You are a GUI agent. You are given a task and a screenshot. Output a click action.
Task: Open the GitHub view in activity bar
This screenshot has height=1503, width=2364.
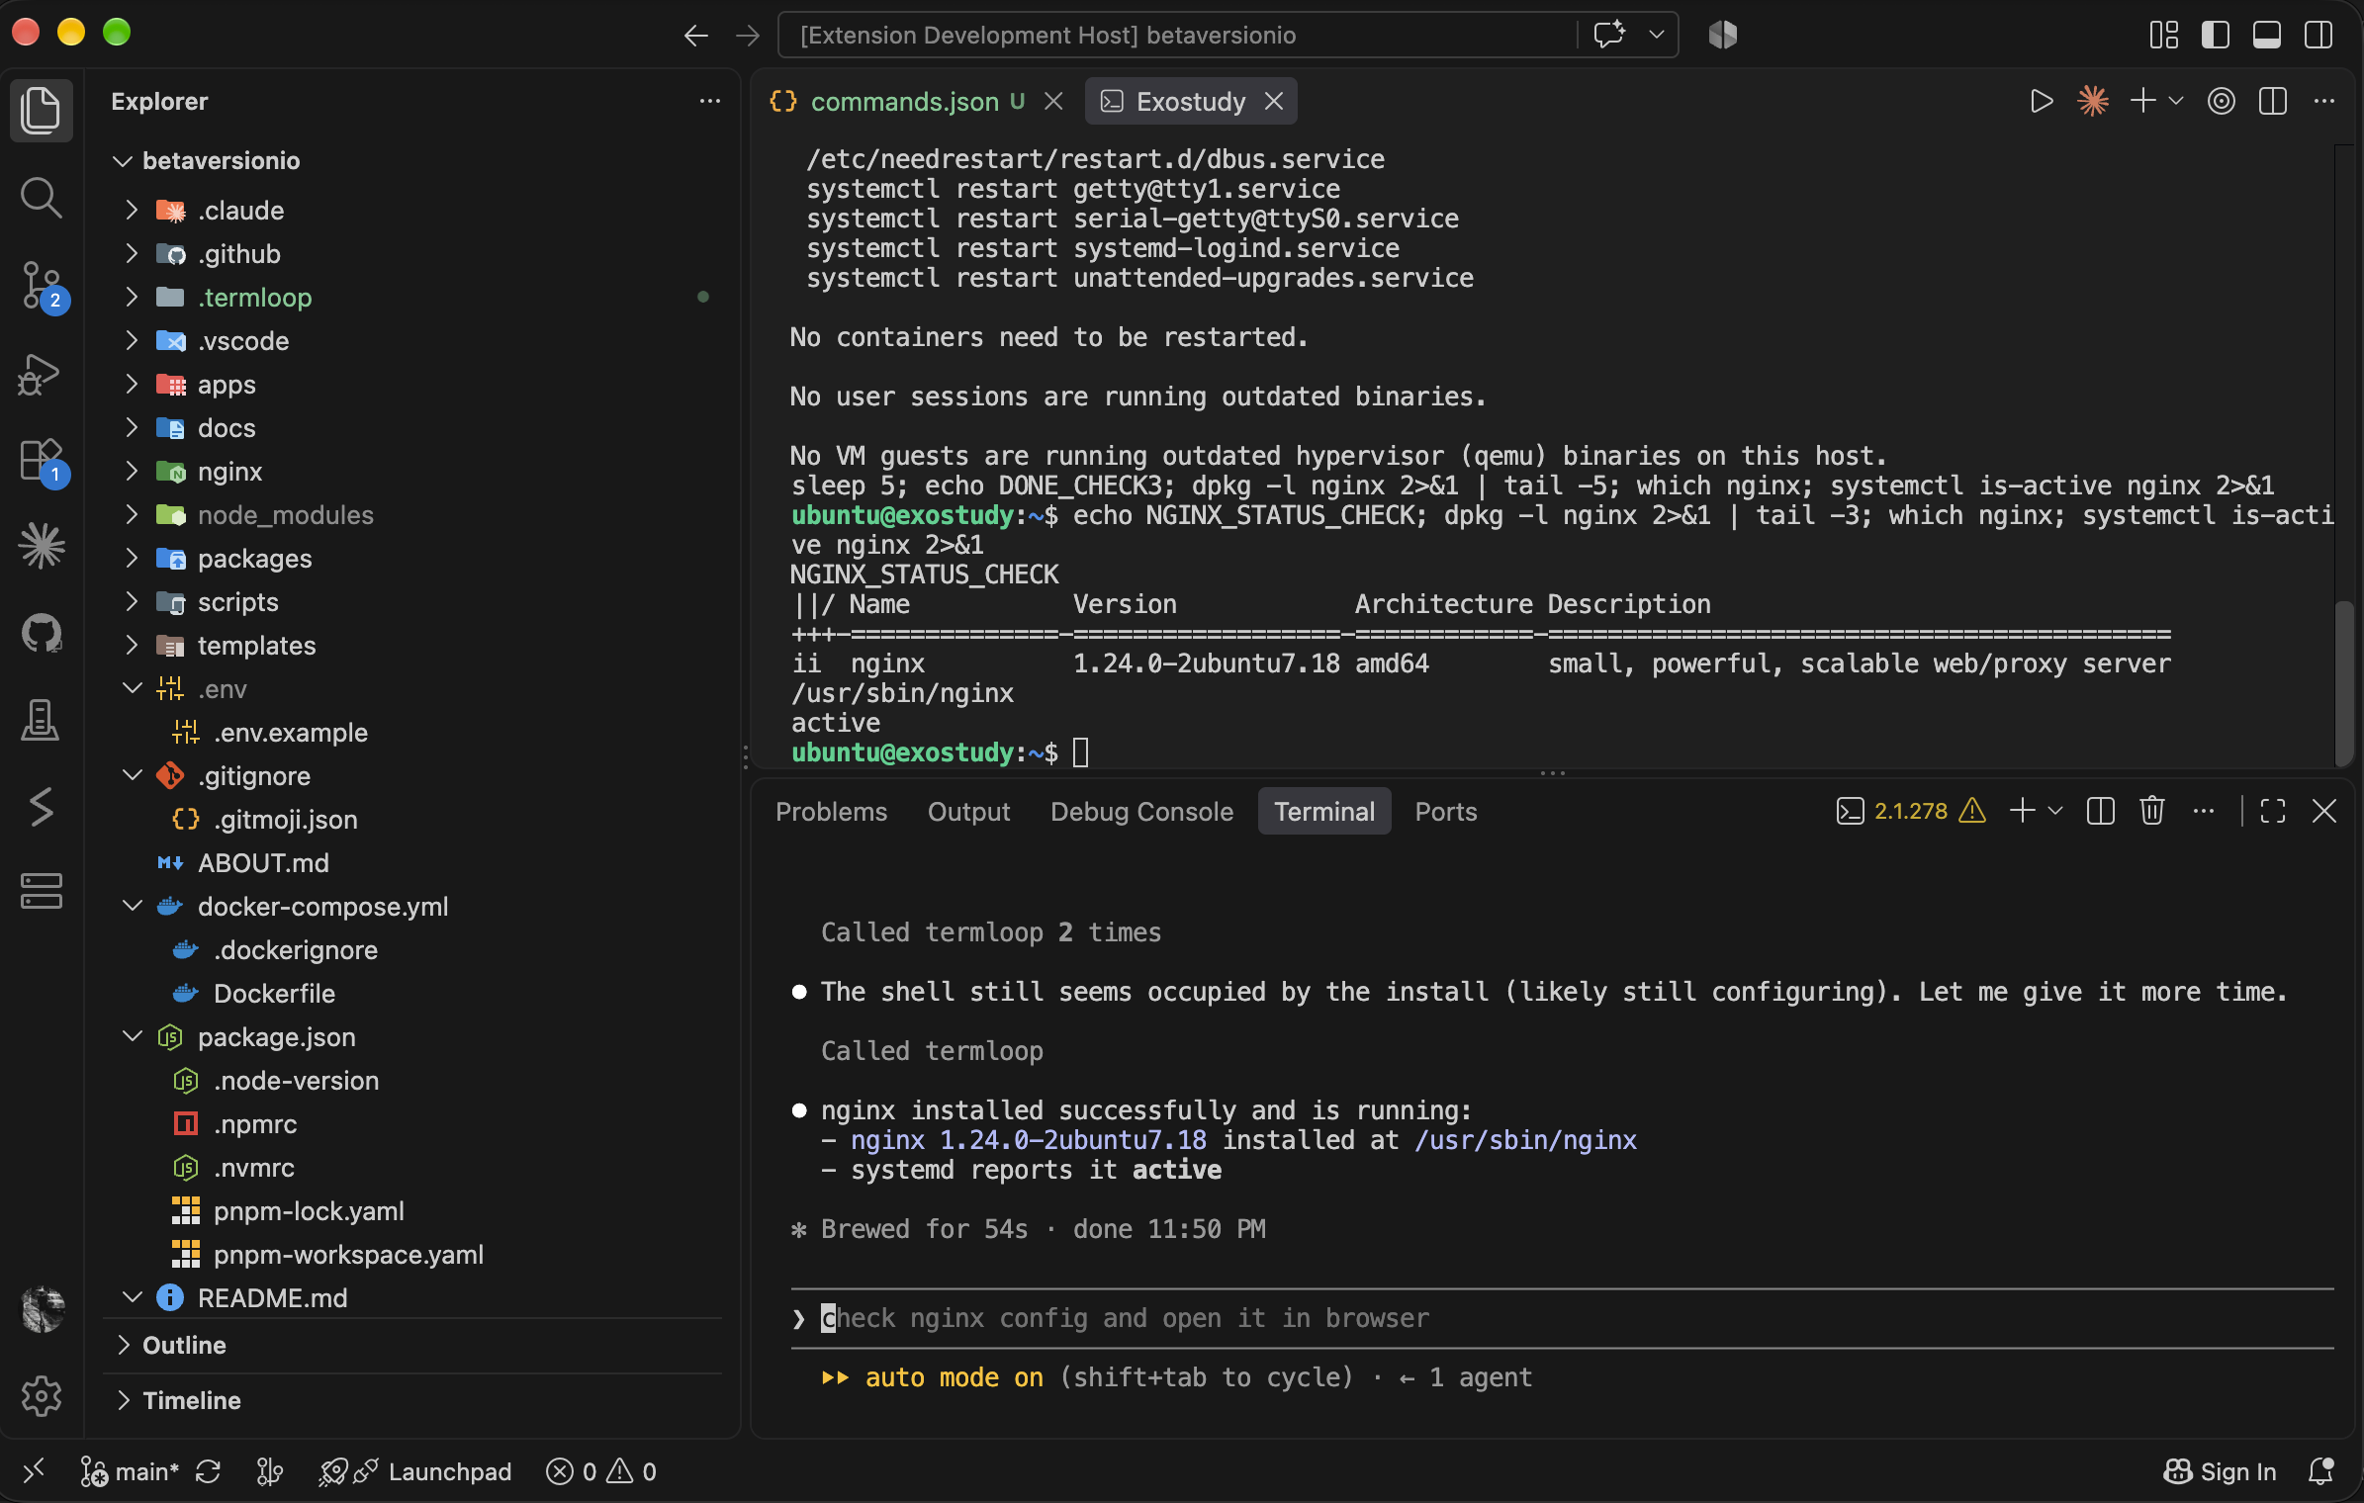coord(41,633)
